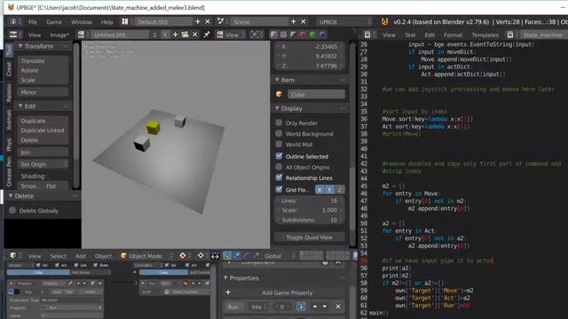Viewport: 568px width, 319px height.
Task: Remove the Run game property
Action: (x=337, y=307)
